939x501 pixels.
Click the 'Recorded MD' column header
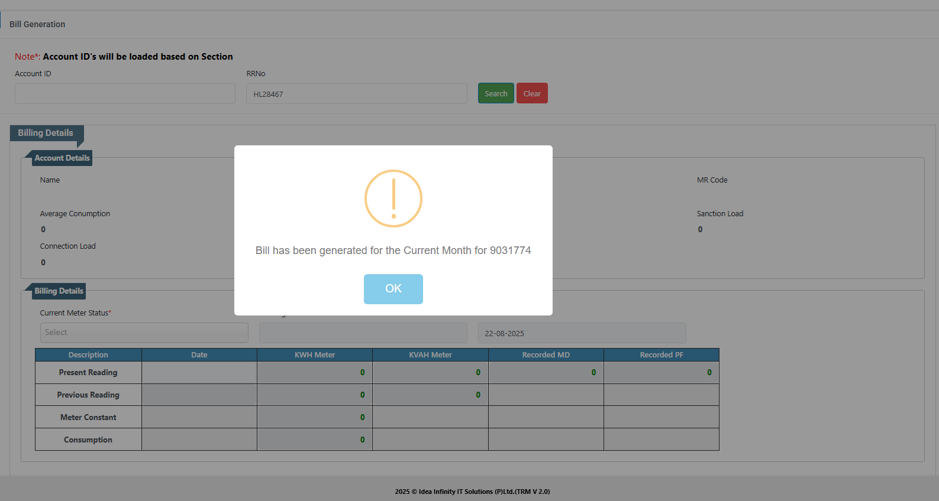546,354
